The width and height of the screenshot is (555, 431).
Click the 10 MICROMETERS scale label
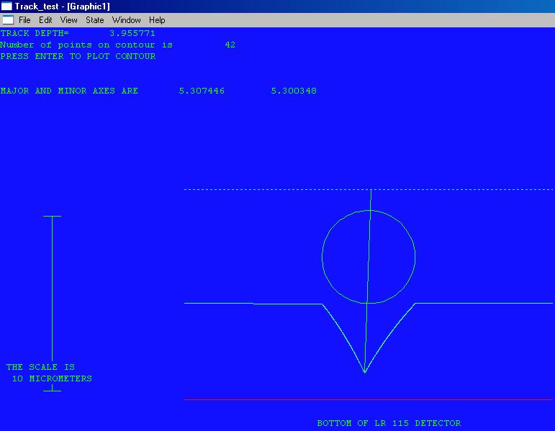coord(52,378)
